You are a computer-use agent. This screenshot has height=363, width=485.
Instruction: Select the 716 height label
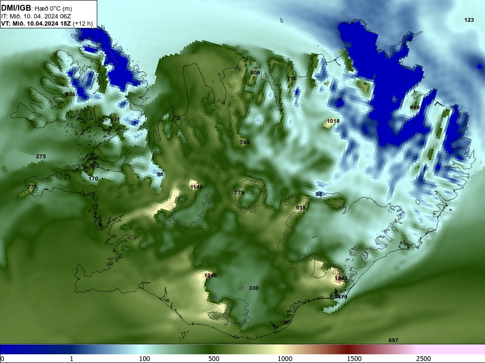point(291,78)
